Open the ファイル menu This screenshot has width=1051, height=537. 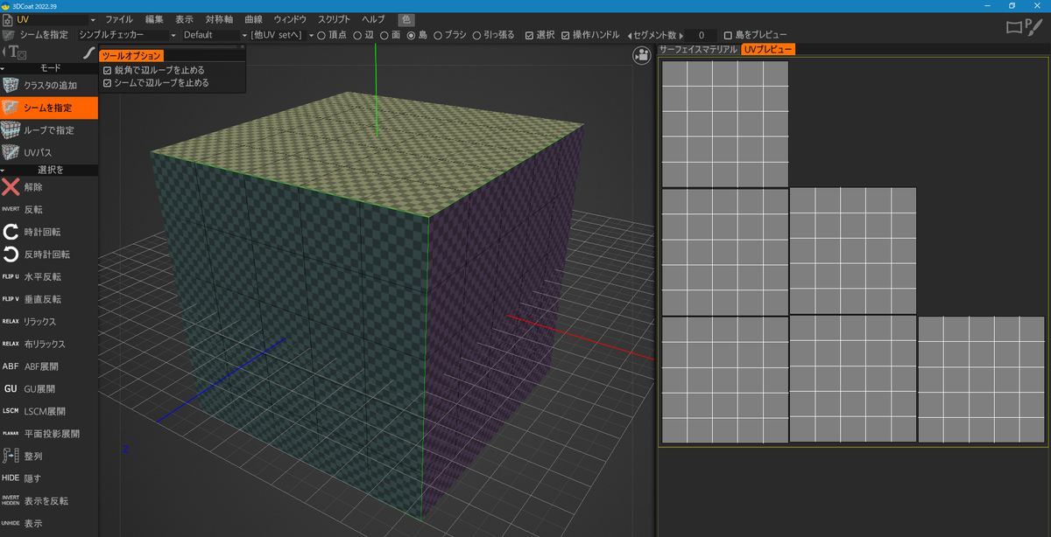(x=119, y=19)
